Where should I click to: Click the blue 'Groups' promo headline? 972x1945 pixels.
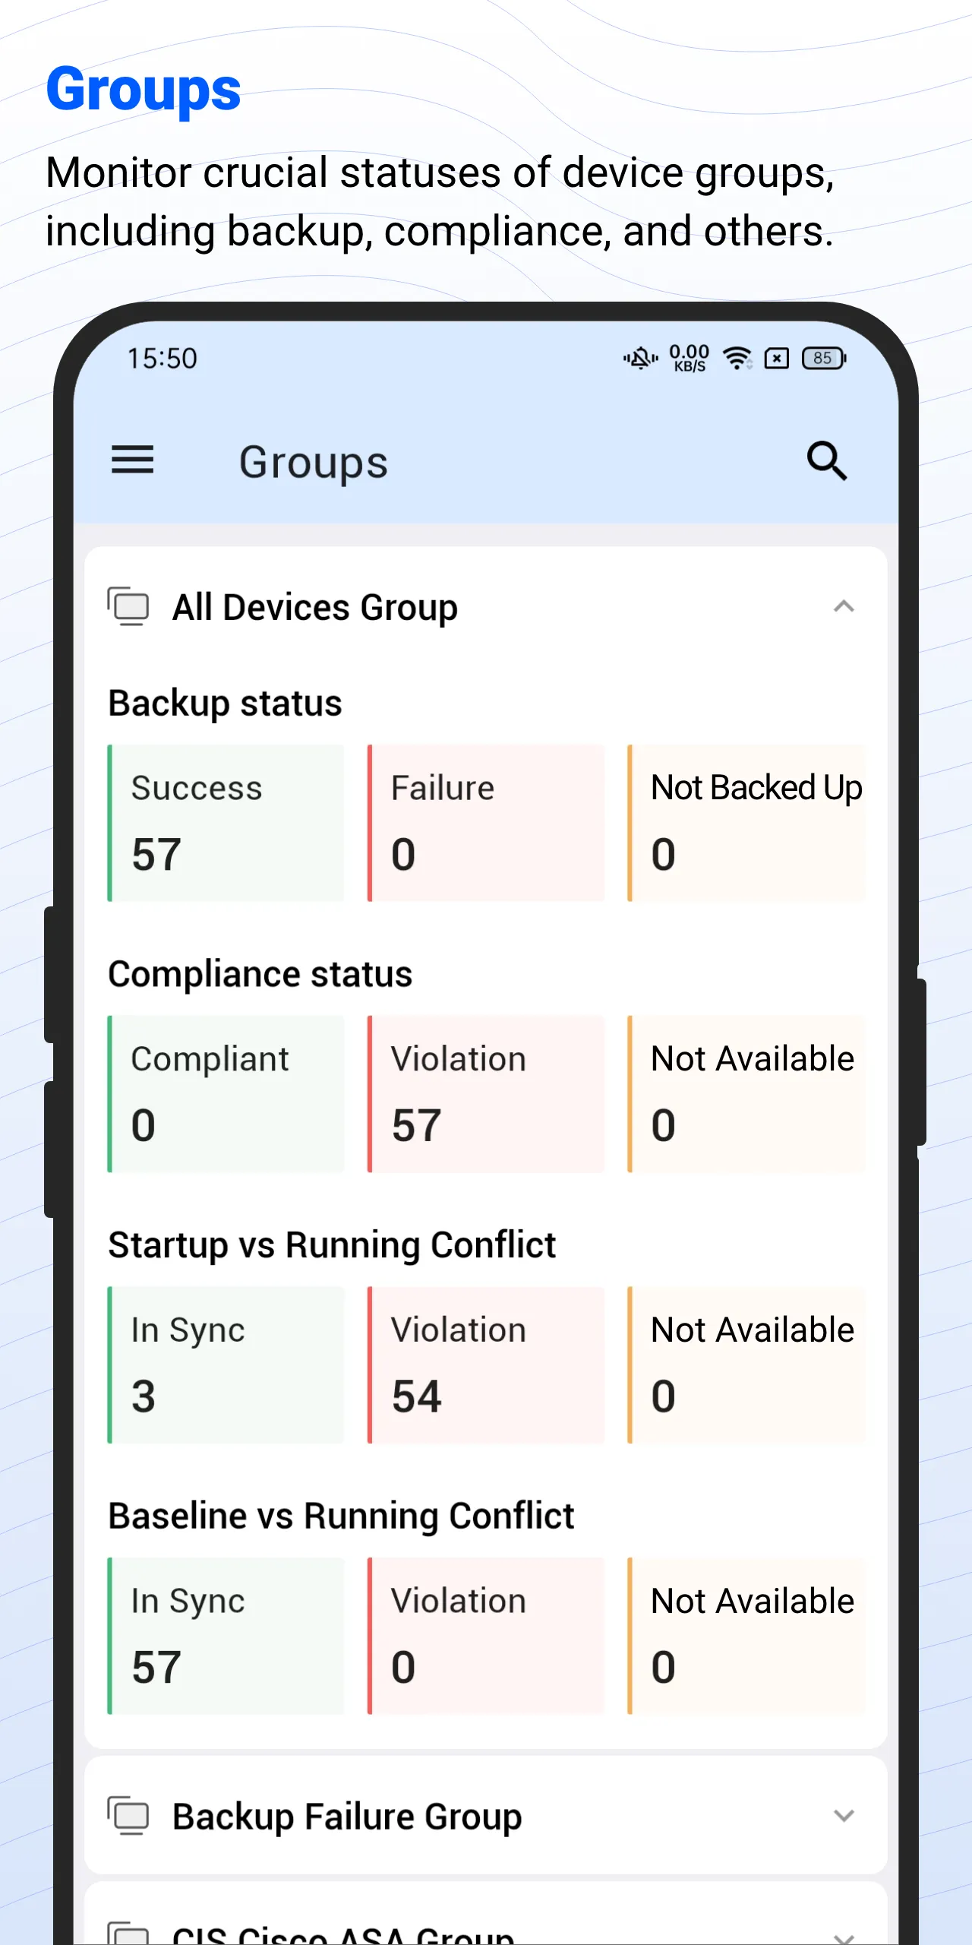[143, 91]
